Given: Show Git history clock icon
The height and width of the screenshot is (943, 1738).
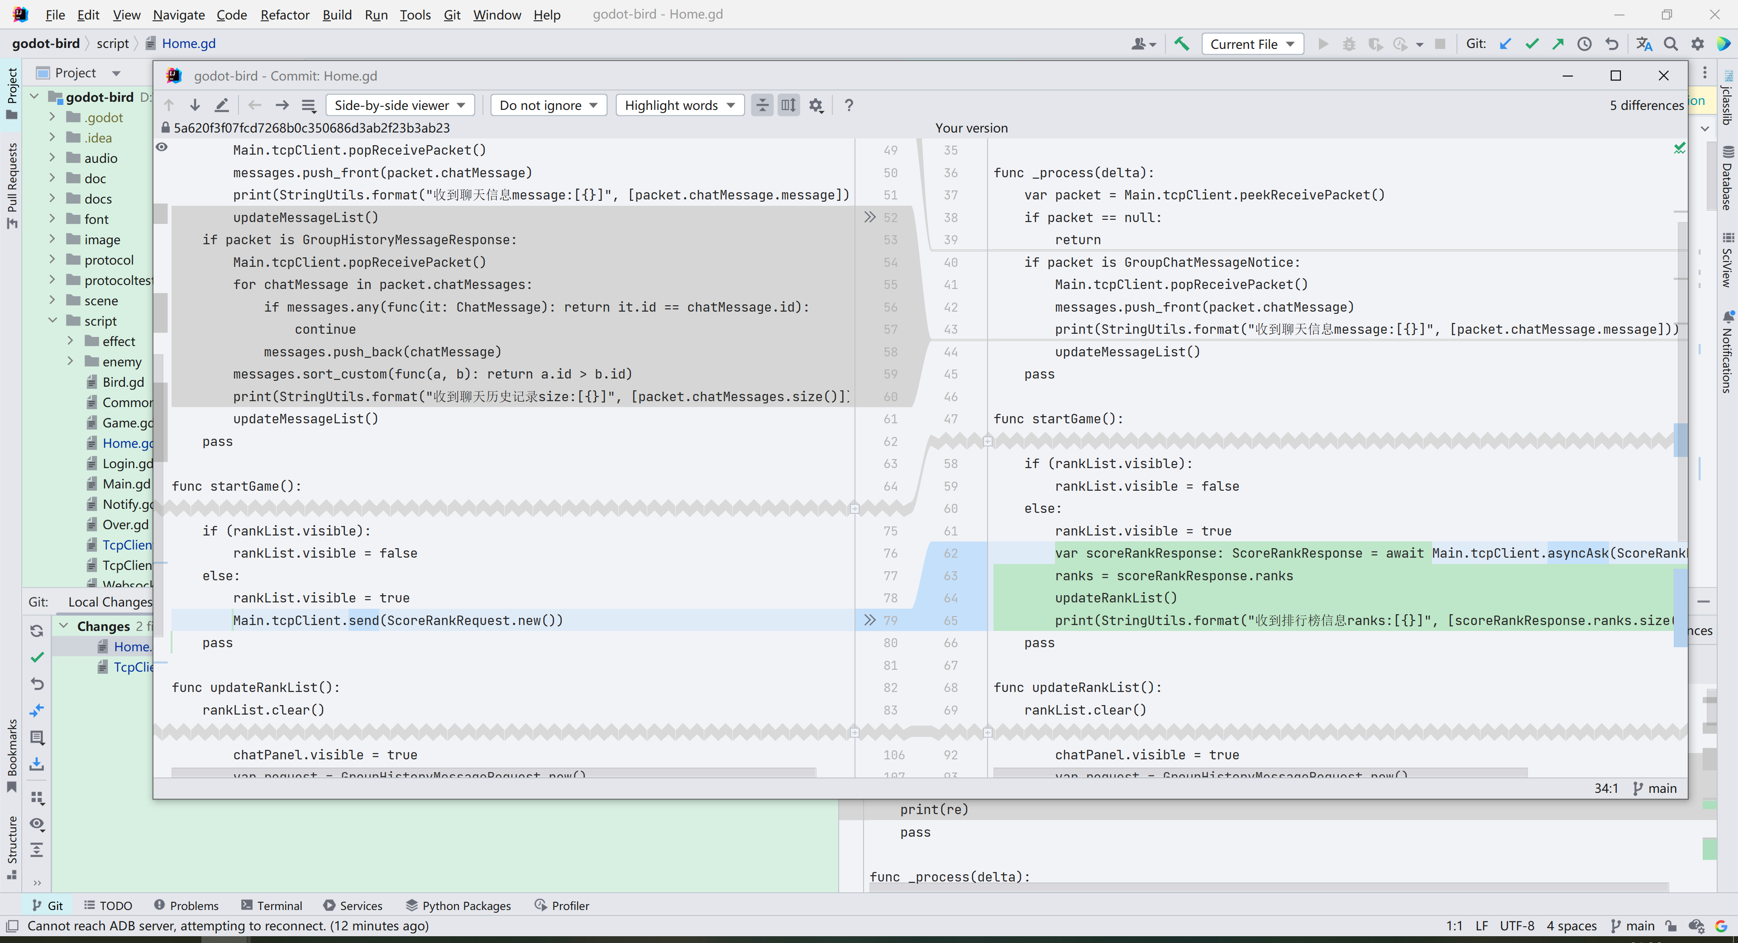Looking at the screenshot, I should (x=1584, y=44).
